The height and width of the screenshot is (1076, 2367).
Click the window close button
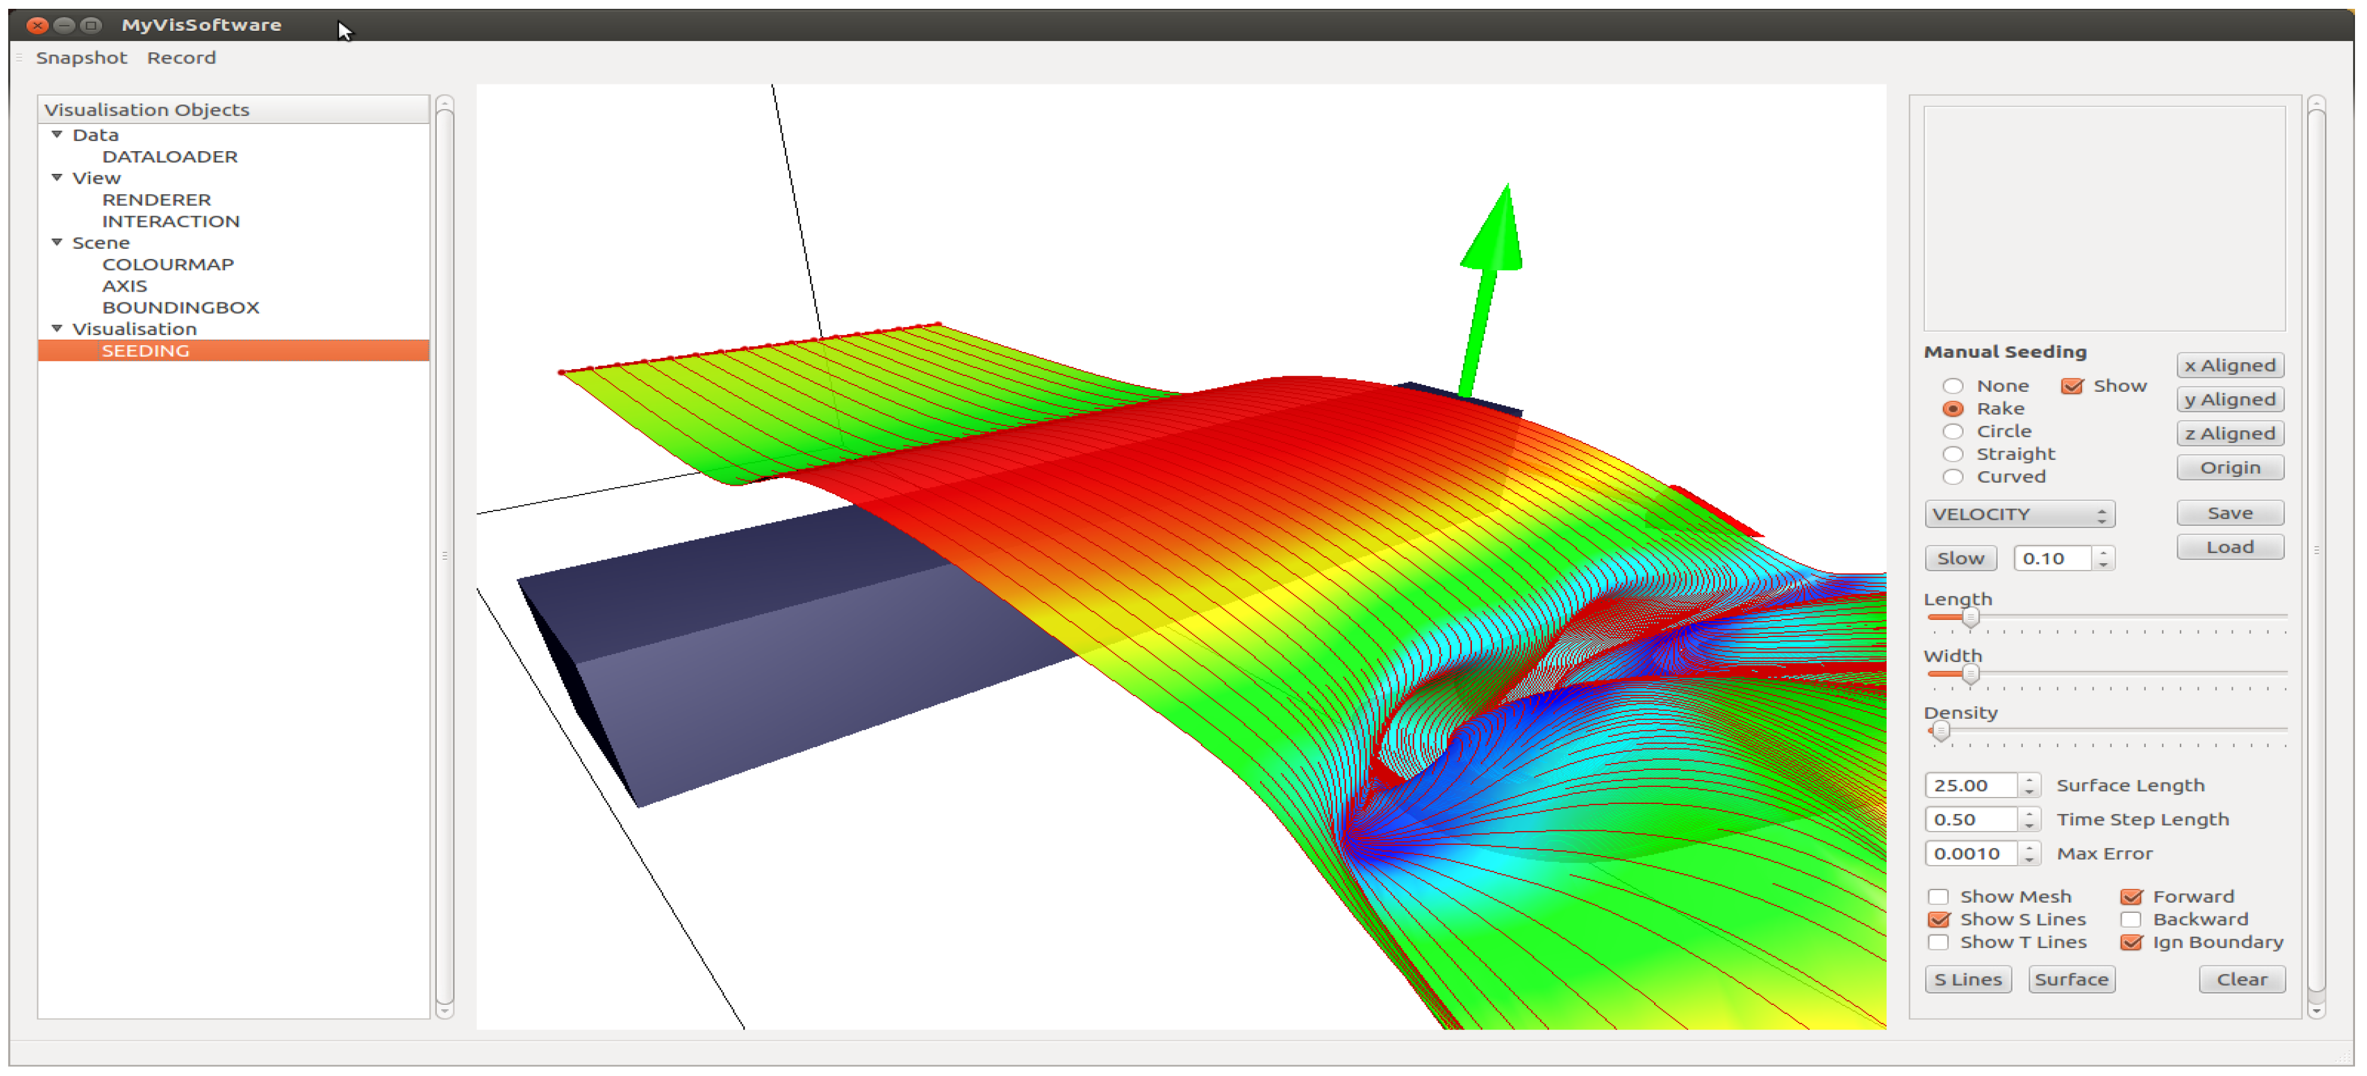point(37,25)
